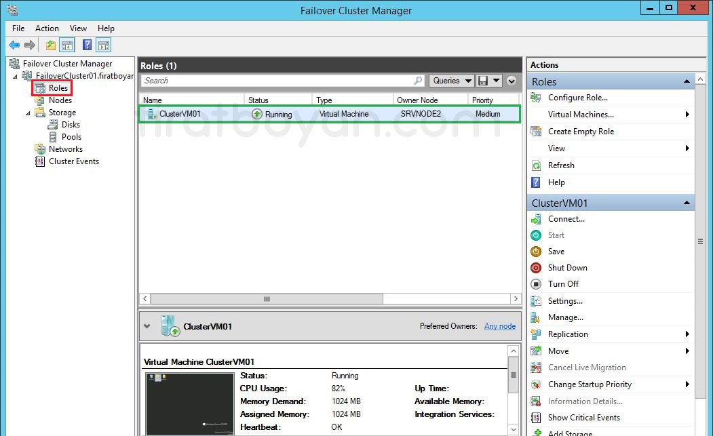Viewport: 713px width, 436px height.
Task: Open Cluster Events in the tree
Action: [74, 161]
